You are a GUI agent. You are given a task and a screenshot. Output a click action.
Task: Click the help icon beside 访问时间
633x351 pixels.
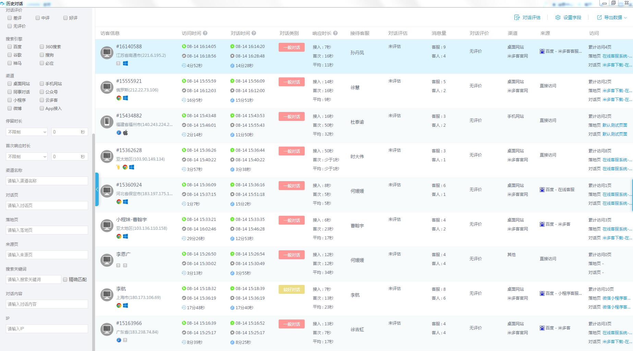[205, 33]
